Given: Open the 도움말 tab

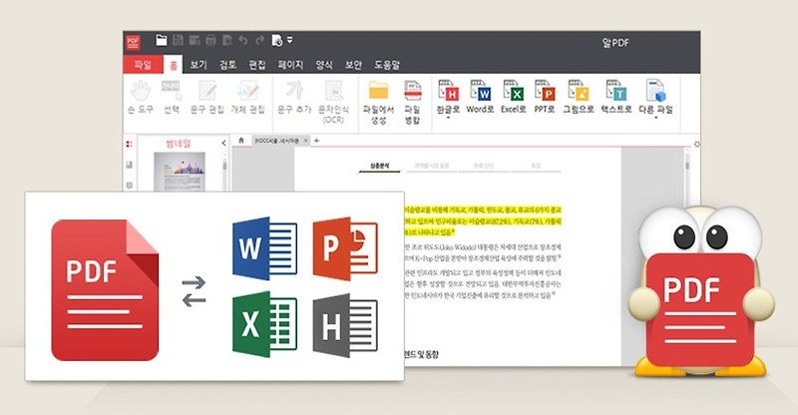Looking at the screenshot, I should click(387, 65).
